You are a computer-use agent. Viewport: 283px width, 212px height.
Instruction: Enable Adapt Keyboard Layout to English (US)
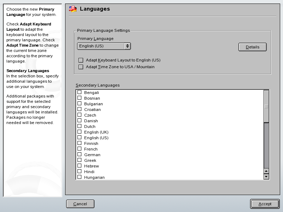[81, 60]
